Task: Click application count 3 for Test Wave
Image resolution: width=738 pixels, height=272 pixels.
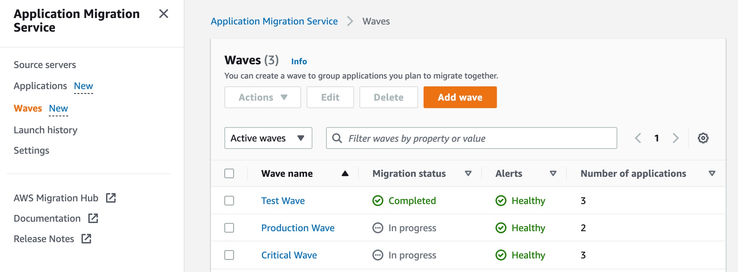Action: tap(583, 200)
